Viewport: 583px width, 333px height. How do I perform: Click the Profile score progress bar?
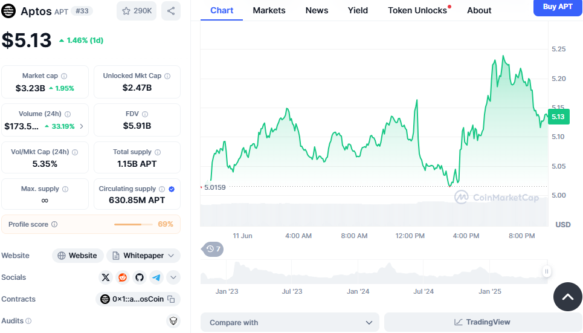[133, 224]
